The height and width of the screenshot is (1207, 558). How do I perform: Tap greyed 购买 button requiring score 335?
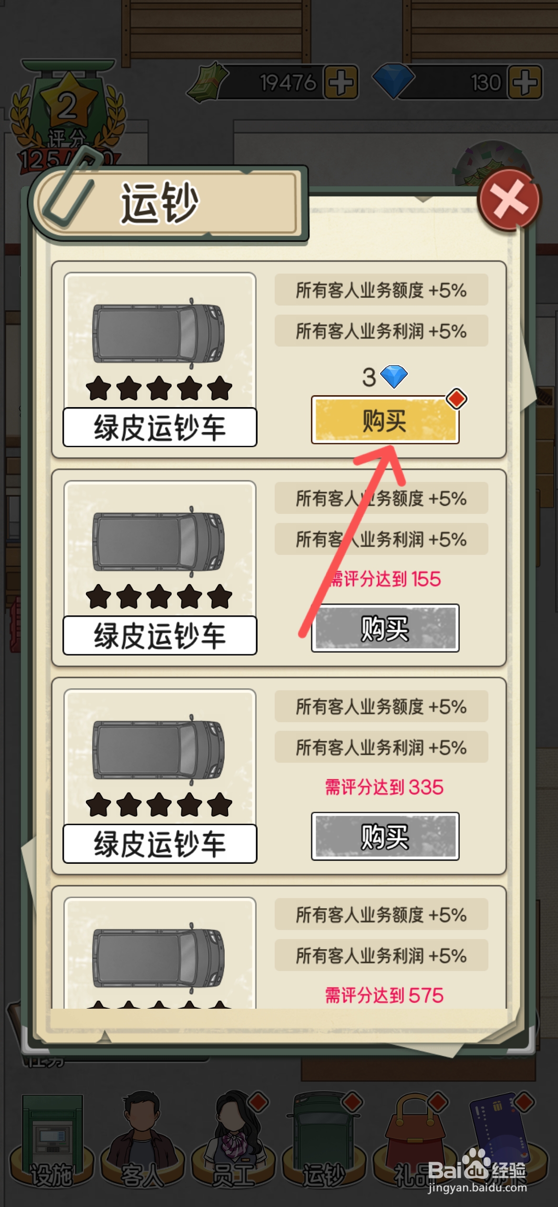point(385,836)
